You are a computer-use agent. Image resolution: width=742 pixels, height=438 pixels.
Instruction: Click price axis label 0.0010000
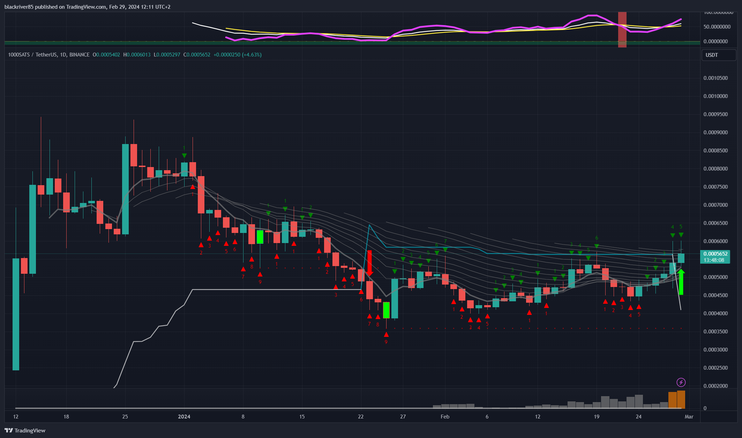point(716,96)
